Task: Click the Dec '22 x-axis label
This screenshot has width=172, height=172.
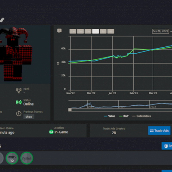Action: [x=91, y=93]
